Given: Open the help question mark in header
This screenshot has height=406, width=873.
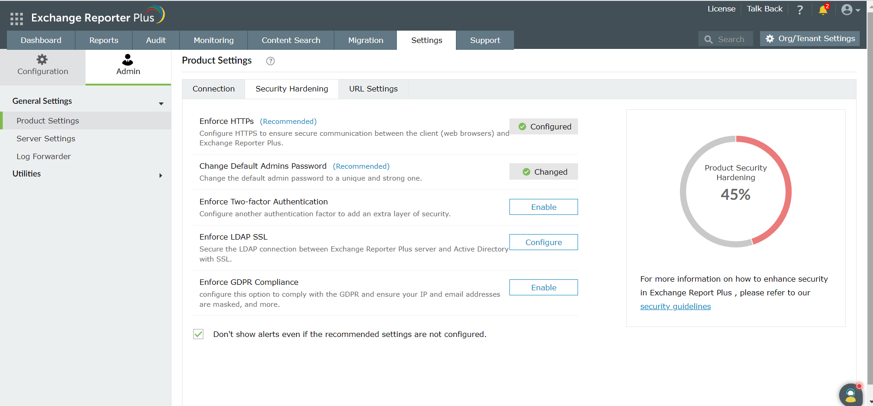Looking at the screenshot, I should pyautogui.click(x=800, y=10).
